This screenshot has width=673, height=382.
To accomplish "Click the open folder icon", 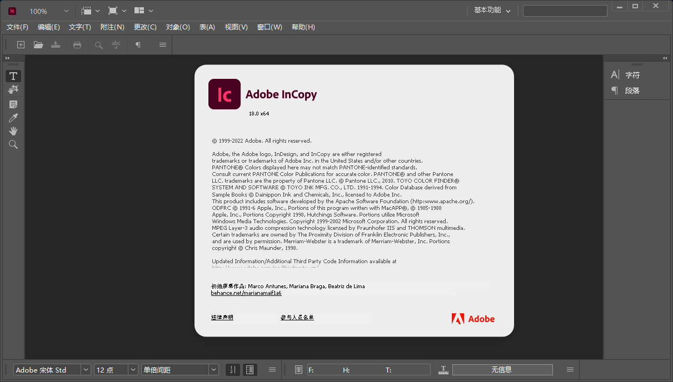I will click(38, 45).
